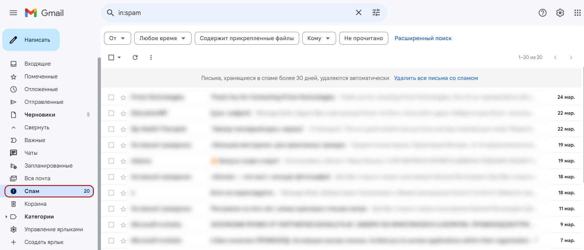Click the Отправленные send icon
The width and height of the screenshot is (584, 250).
point(13,102)
